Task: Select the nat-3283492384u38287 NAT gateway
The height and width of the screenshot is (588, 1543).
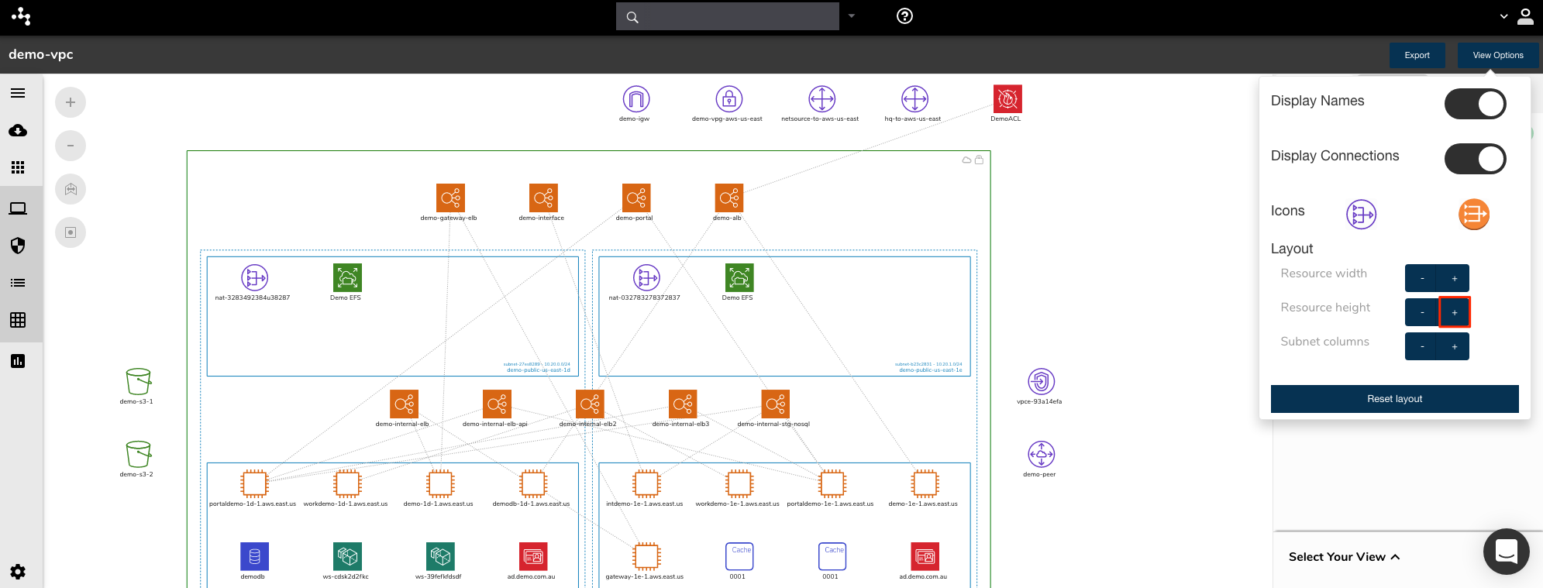Action: [254, 277]
